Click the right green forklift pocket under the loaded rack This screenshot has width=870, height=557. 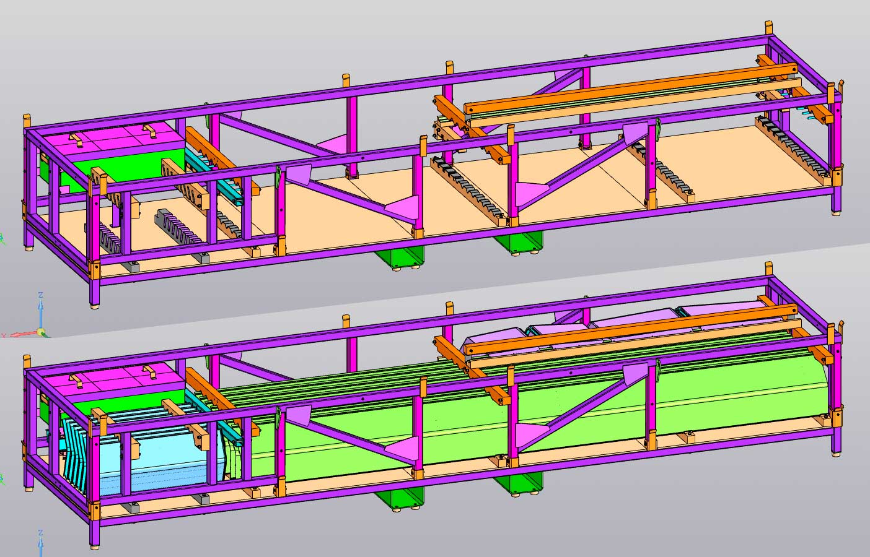click(x=519, y=483)
